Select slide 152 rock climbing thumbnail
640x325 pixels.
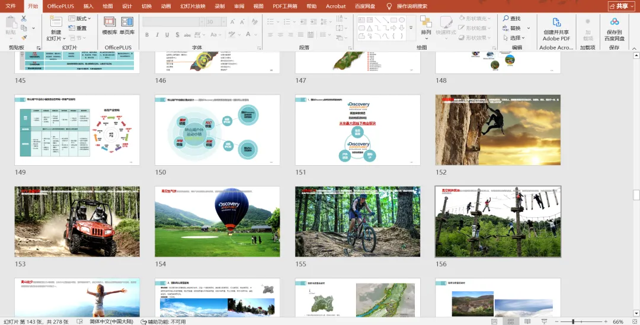click(498, 130)
